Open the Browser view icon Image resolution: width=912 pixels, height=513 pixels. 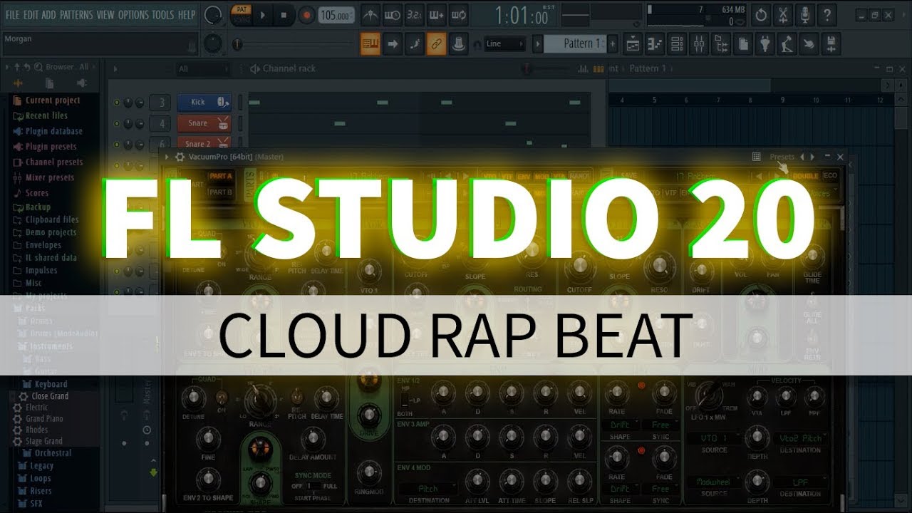[721, 44]
